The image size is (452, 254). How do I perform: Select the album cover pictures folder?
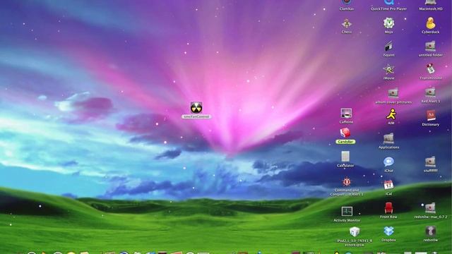[393, 93]
